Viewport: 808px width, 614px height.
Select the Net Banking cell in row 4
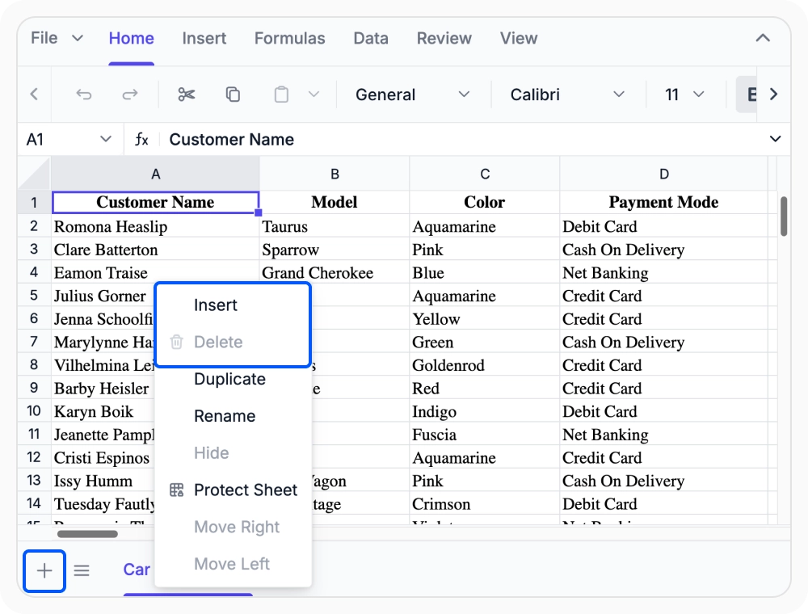point(663,272)
